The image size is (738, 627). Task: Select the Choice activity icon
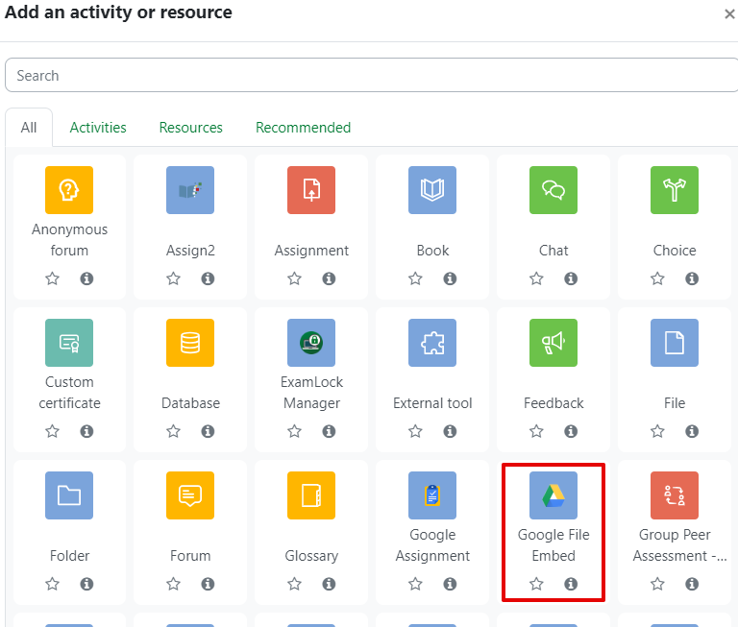[675, 190]
